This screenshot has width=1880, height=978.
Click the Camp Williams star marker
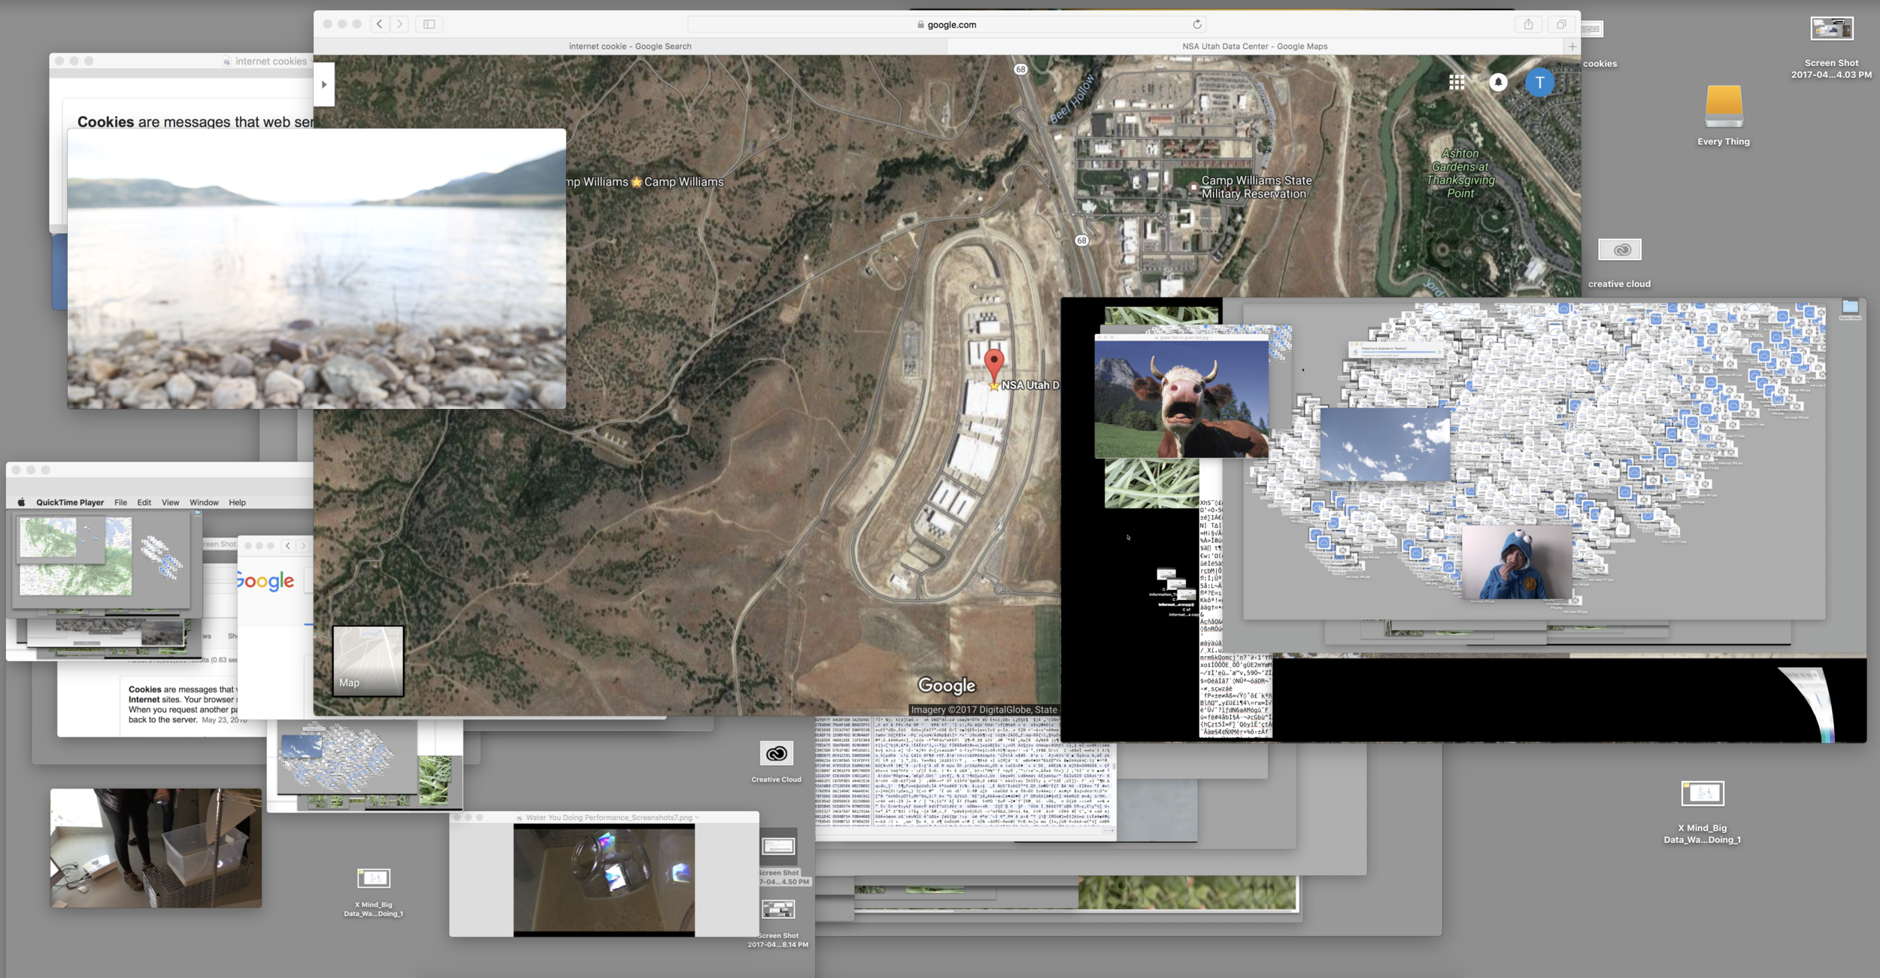[636, 182]
